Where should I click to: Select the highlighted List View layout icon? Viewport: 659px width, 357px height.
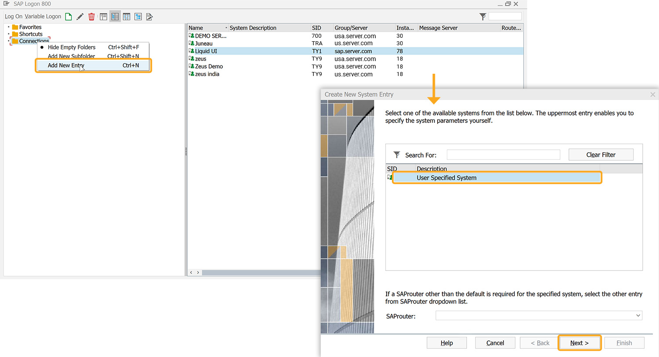click(x=115, y=17)
